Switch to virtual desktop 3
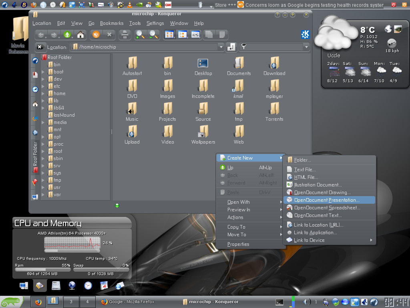 (71, 302)
